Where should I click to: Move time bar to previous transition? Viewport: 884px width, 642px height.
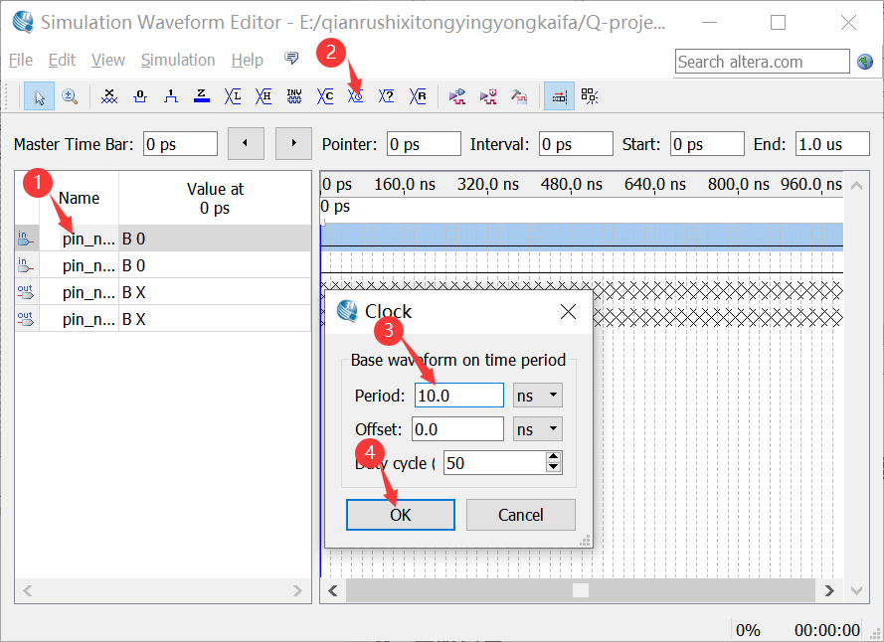246,144
